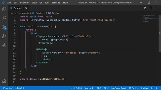Screen dimensions: 161x90
Task: Open the Extensions view
Action: coord(4,45)
